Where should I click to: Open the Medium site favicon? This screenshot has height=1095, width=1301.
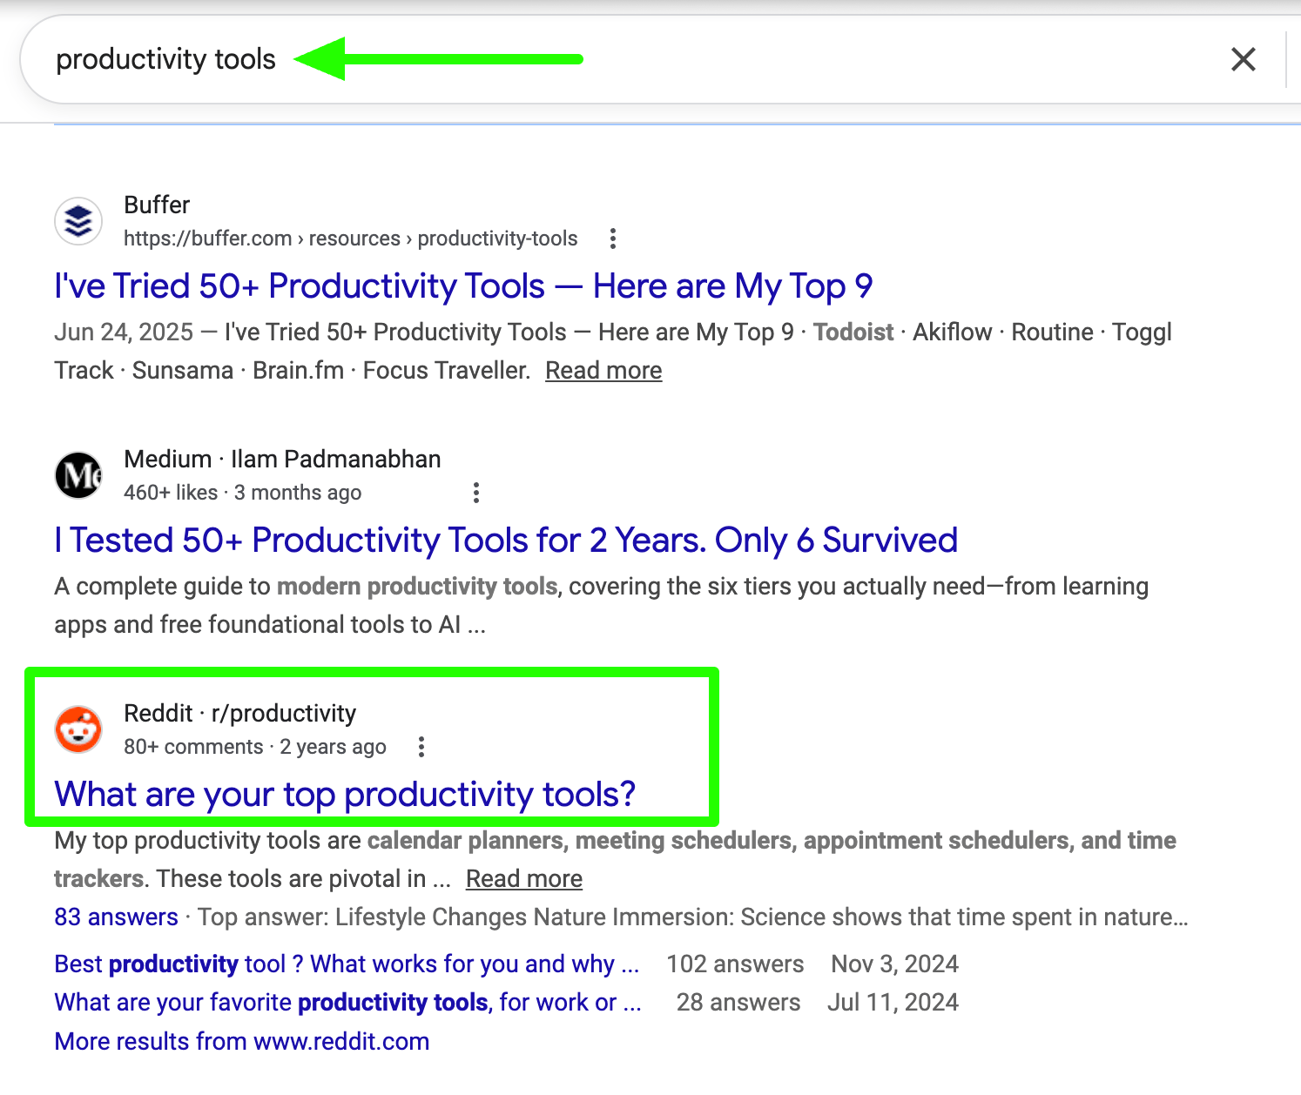pyautogui.click(x=78, y=475)
